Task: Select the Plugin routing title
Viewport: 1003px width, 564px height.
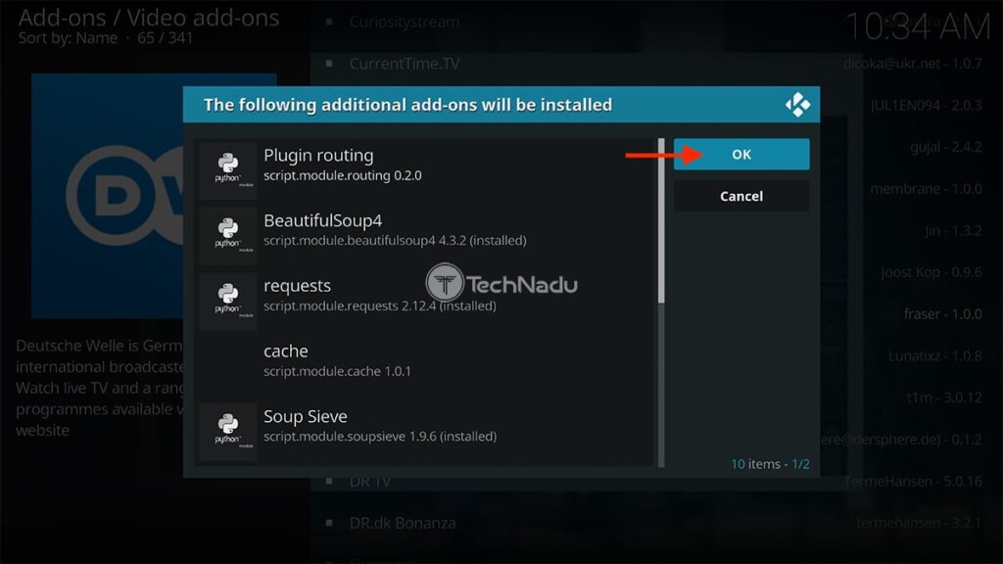Action: click(x=318, y=156)
